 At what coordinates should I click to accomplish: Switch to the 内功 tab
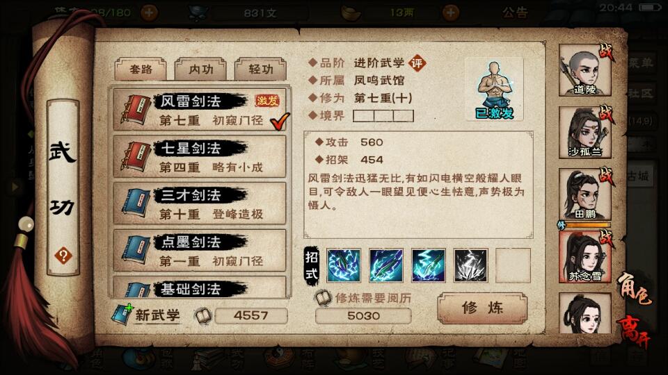pos(200,69)
